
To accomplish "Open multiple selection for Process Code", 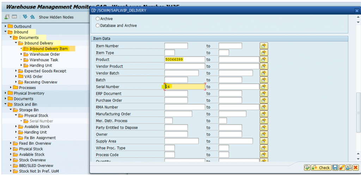I will click(x=264, y=155).
